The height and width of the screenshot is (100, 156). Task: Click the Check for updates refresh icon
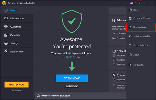click(x=130, y=36)
